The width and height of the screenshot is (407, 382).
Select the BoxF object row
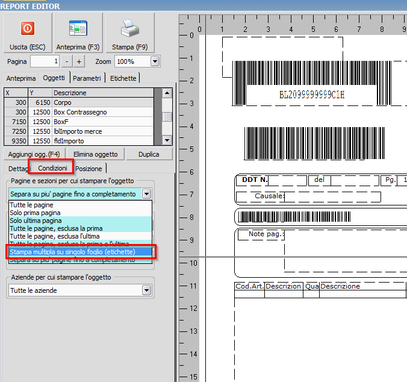point(79,122)
